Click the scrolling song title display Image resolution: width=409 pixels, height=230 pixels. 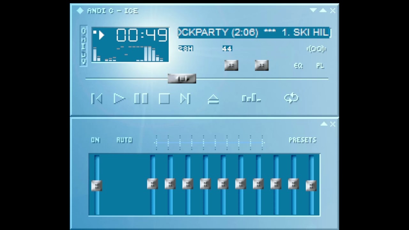pyautogui.click(x=254, y=32)
